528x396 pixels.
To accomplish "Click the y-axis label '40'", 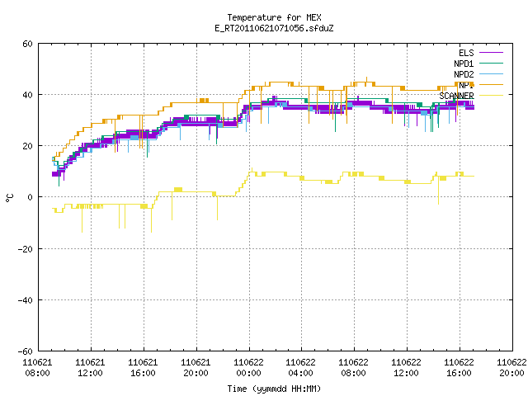I will [x=27, y=95].
